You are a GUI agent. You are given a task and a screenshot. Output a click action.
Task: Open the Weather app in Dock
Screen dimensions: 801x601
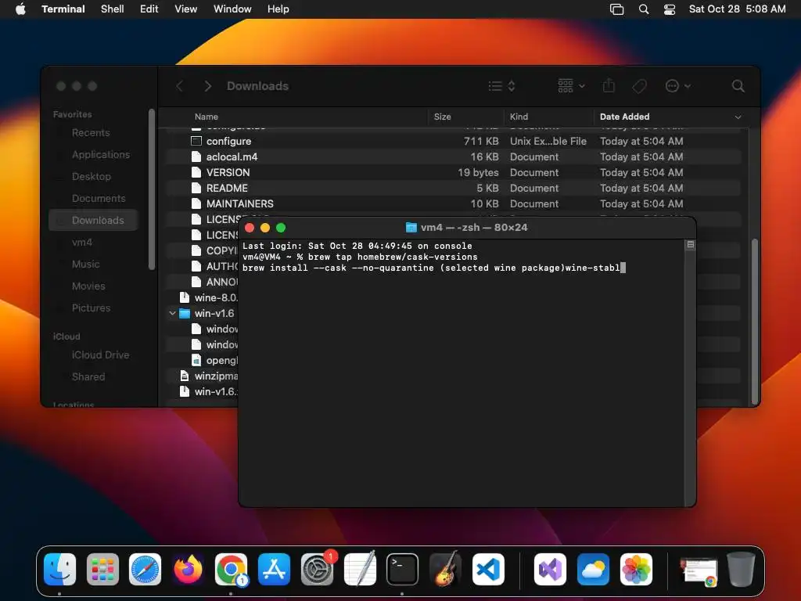pyautogui.click(x=593, y=569)
